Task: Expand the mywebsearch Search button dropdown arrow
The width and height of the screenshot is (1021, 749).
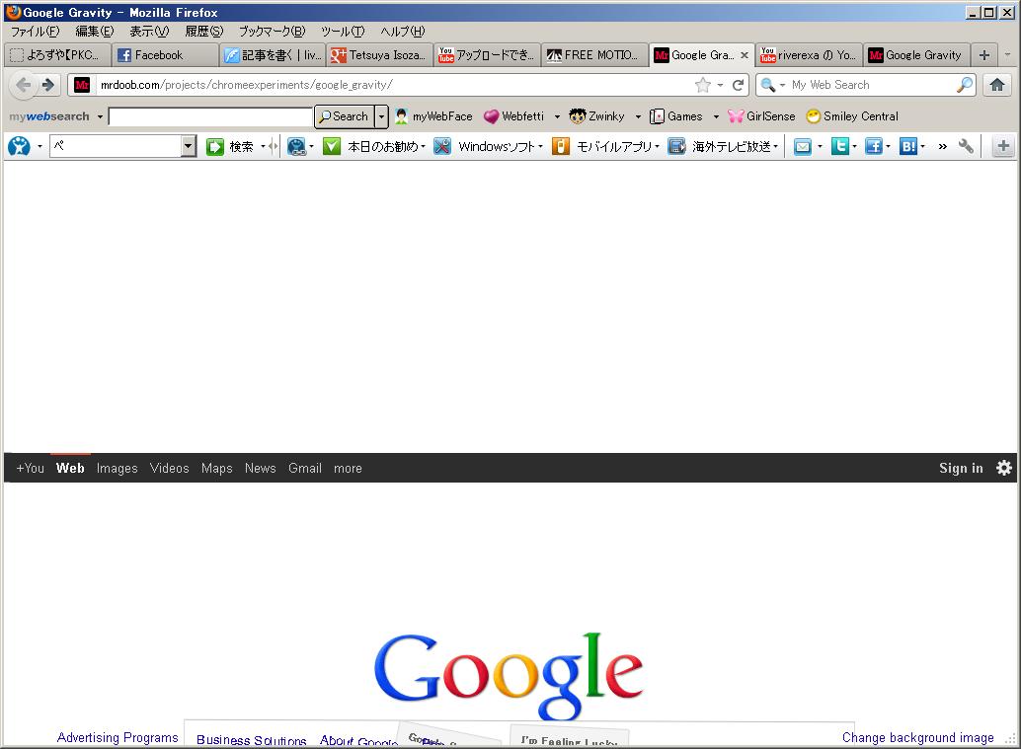Action: tap(381, 116)
